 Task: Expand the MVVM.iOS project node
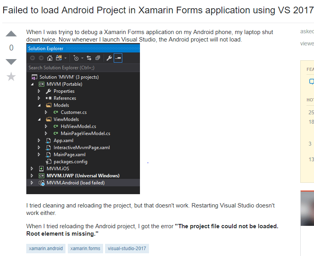click(32, 169)
